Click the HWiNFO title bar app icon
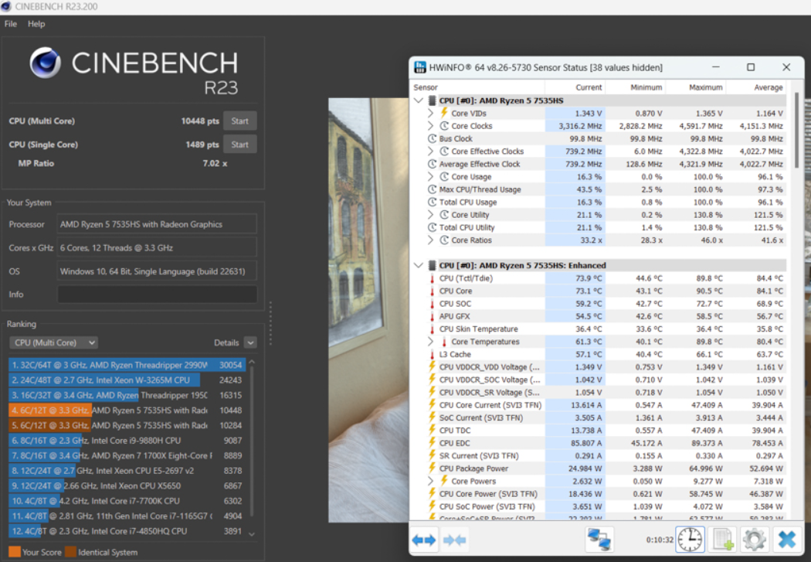 pos(420,67)
